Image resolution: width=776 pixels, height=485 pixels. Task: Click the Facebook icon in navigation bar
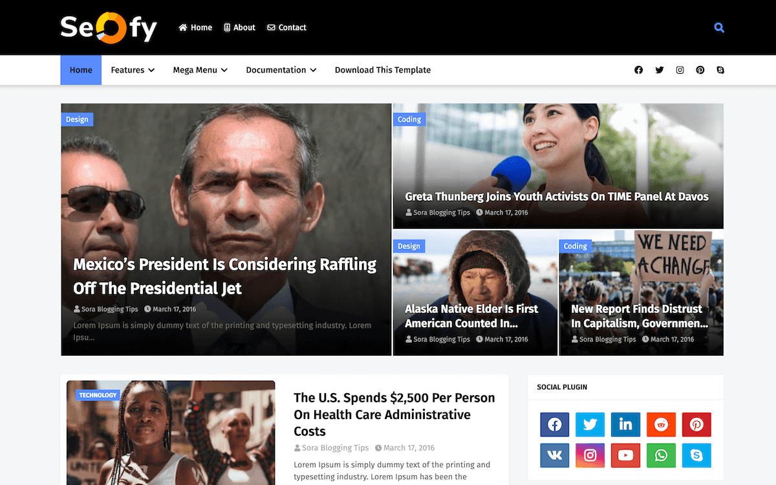pos(638,70)
